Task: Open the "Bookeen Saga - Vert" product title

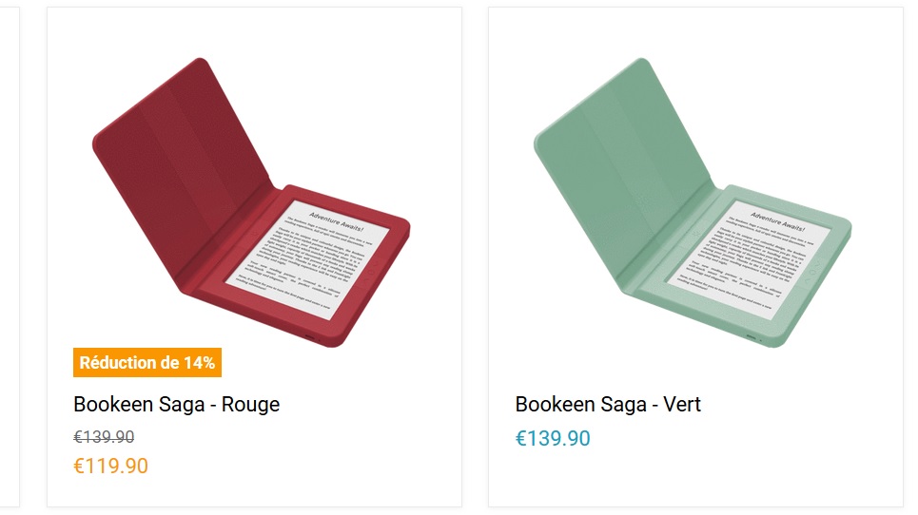Action: 608,405
